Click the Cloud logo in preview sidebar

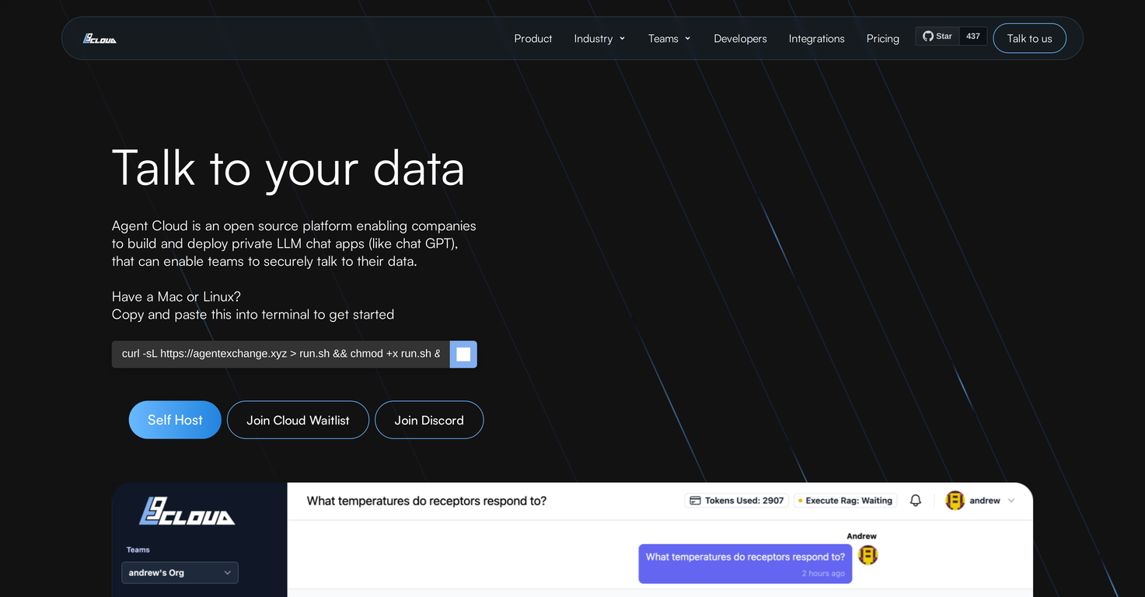pyautogui.click(x=187, y=511)
